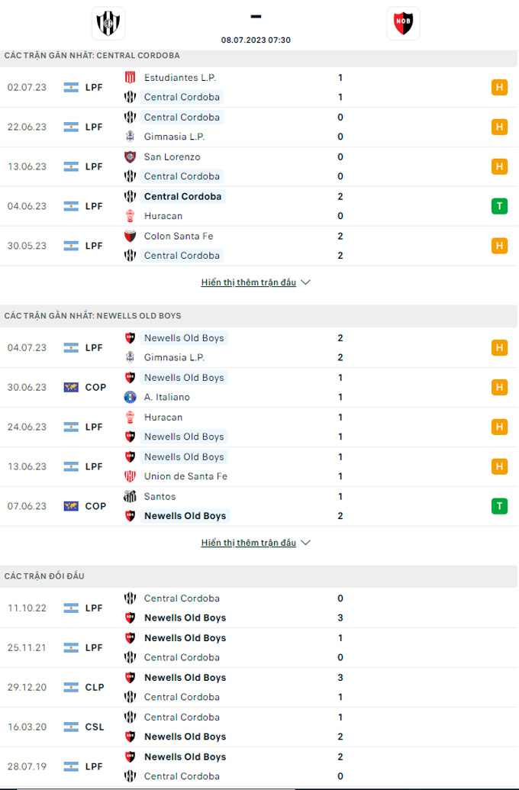This screenshot has width=519, height=790.
Task: Select the Estudiantes L.P. team logo
Action: (130, 78)
